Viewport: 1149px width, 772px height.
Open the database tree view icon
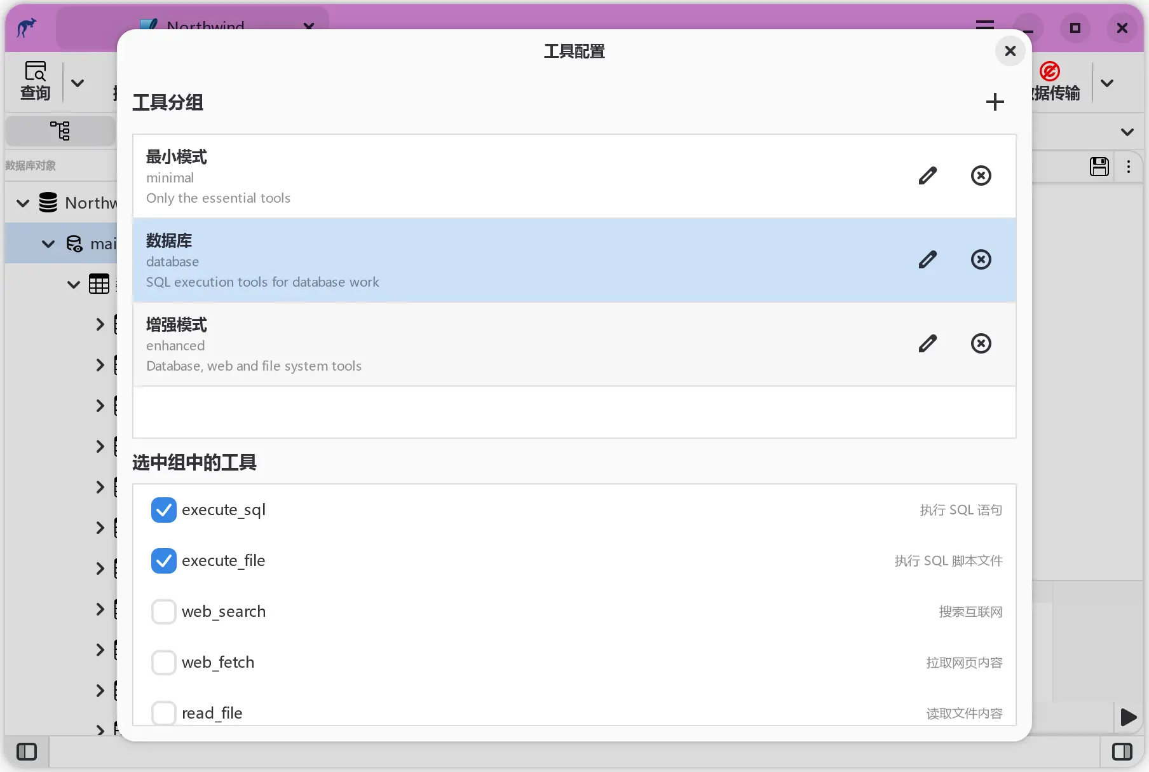[x=60, y=130]
